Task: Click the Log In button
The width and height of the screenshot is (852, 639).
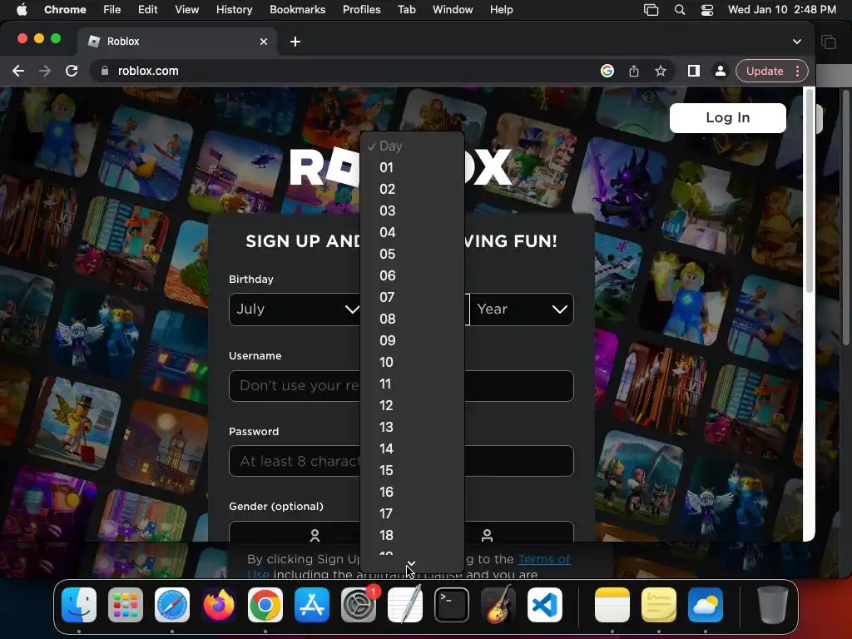Action: [x=727, y=118]
